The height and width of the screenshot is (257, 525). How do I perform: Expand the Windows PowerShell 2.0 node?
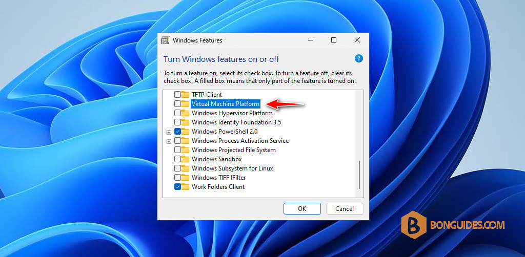(x=169, y=132)
